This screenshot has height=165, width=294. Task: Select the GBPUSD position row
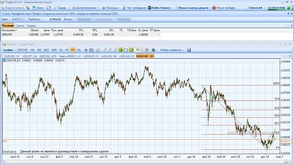point(81,35)
